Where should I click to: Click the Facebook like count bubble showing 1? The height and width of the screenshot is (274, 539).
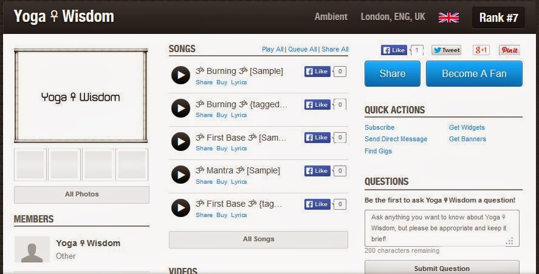tap(417, 50)
